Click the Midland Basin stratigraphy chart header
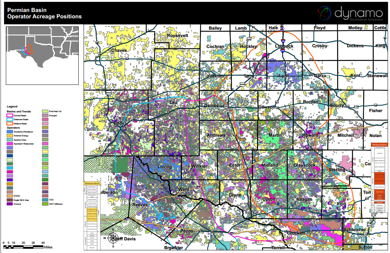Viewport: 390px width, 253px height. pos(379,144)
